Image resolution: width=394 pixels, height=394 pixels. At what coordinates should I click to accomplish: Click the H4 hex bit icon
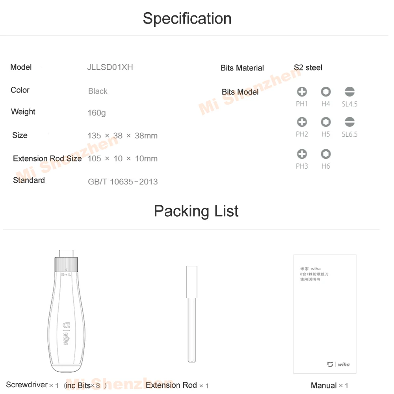click(x=326, y=92)
